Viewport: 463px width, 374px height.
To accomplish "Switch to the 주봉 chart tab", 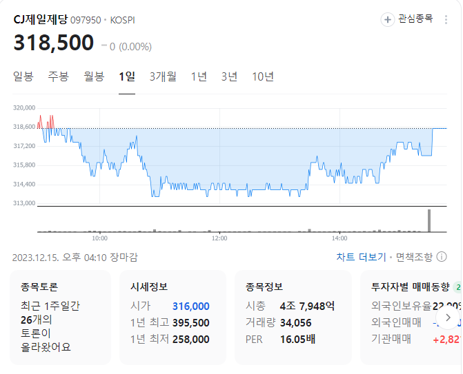I will pyautogui.click(x=59, y=76).
